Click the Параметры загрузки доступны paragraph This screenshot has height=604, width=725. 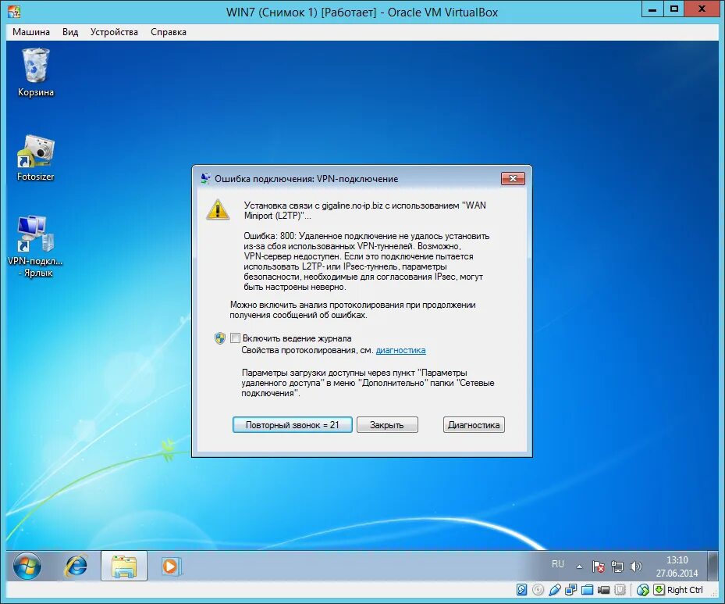368,383
